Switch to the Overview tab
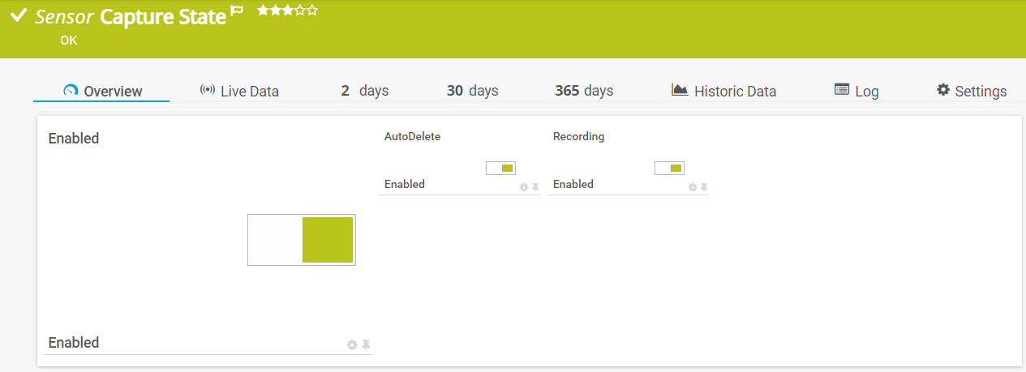The width and height of the screenshot is (1026, 372). coord(102,92)
